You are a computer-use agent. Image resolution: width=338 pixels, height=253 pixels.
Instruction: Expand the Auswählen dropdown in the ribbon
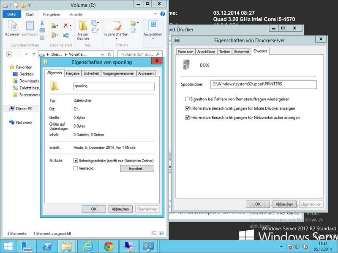click(153, 39)
